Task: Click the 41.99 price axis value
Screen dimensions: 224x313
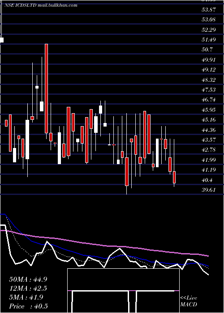Action: (x=209, y=160)
